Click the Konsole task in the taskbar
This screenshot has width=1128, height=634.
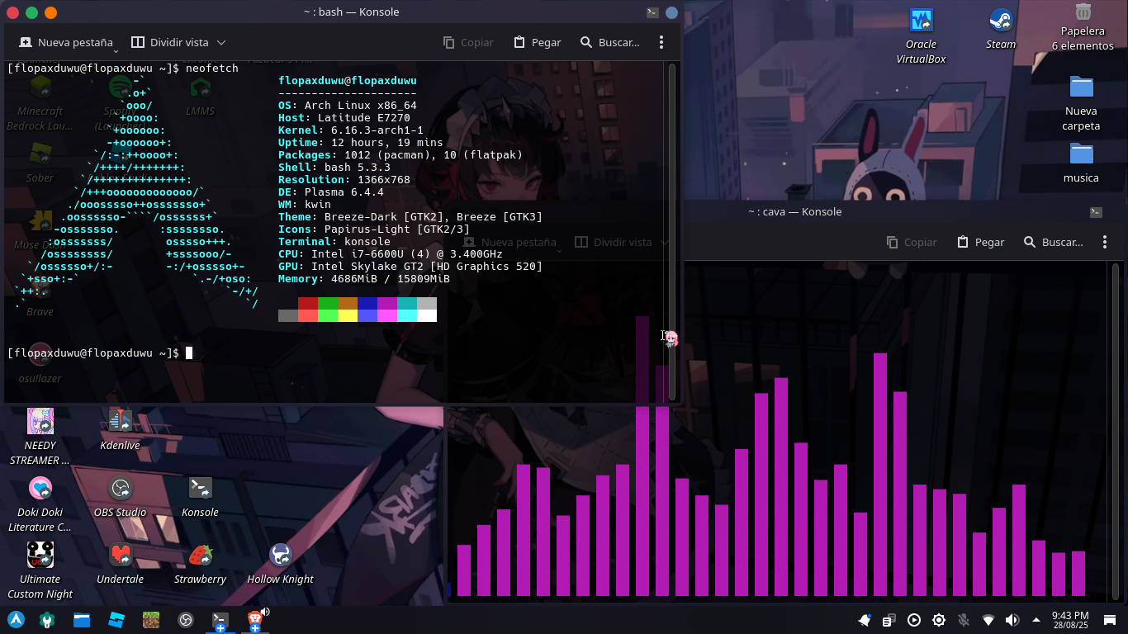220,620
